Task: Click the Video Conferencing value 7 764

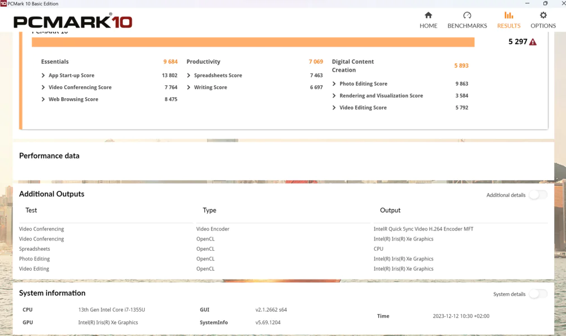Action: pyautogui.click(x=171, y=87)
